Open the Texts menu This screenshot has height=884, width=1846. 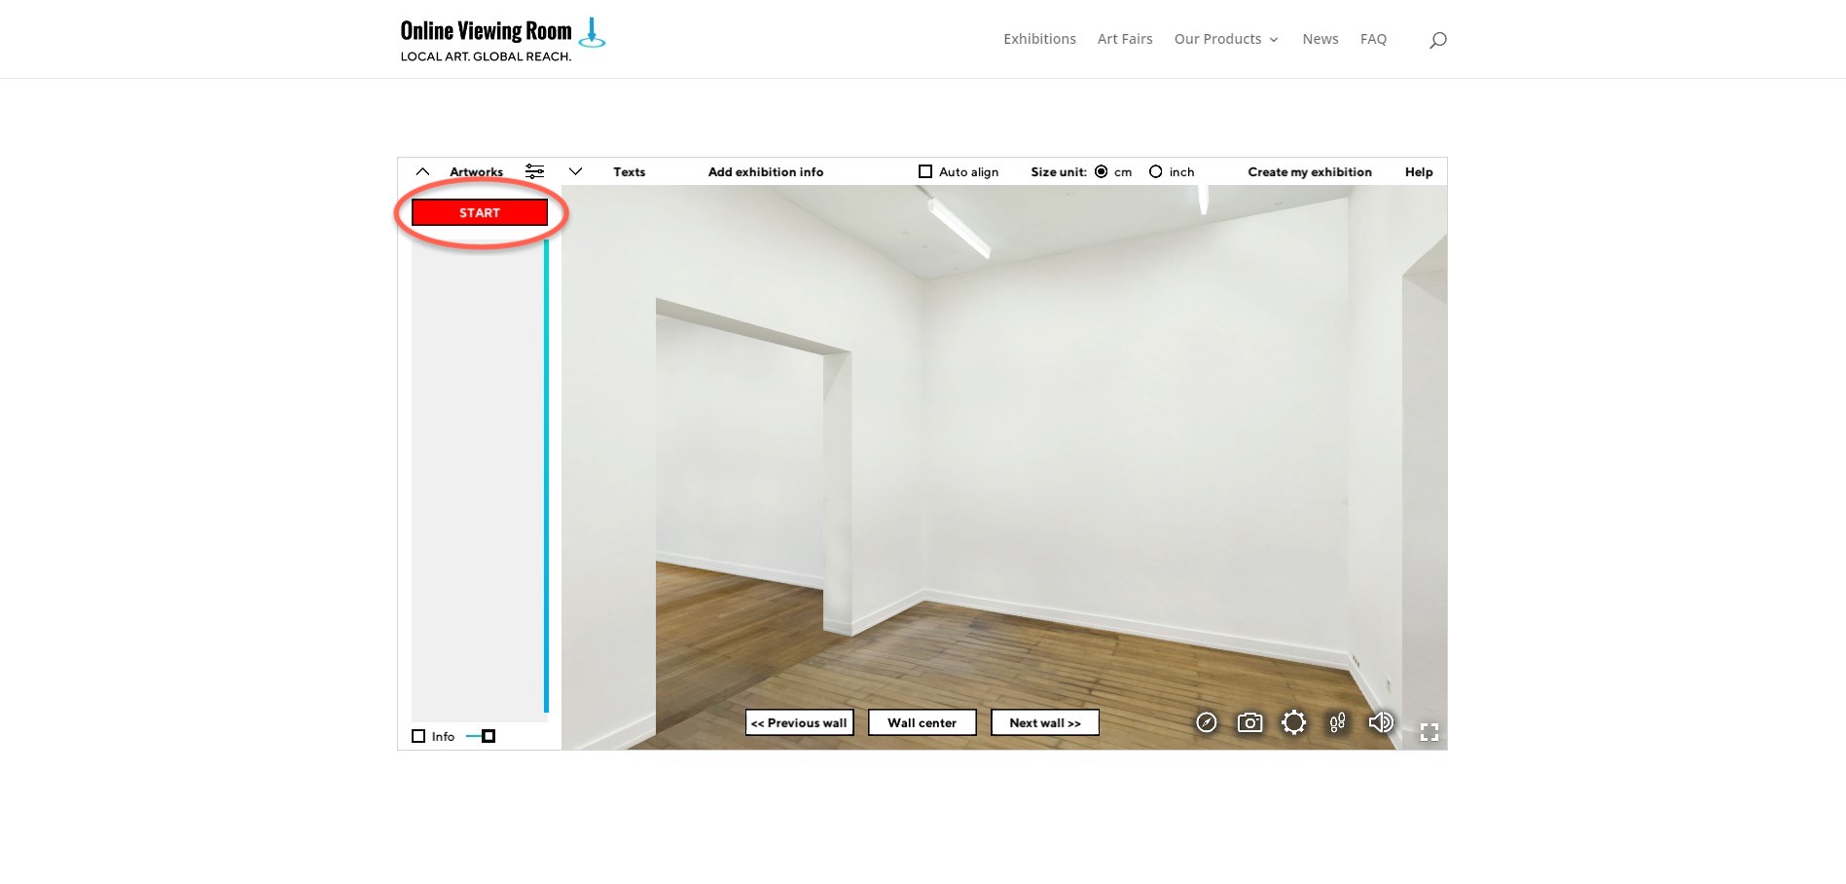tap(629, 171)
